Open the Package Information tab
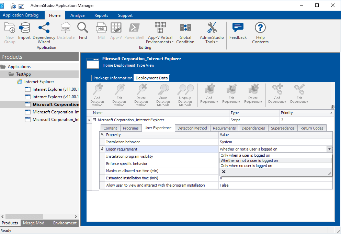 click(x=113, y=78)
